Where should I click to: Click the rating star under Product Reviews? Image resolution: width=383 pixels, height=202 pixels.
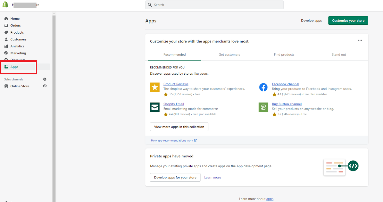coord(166,94)
